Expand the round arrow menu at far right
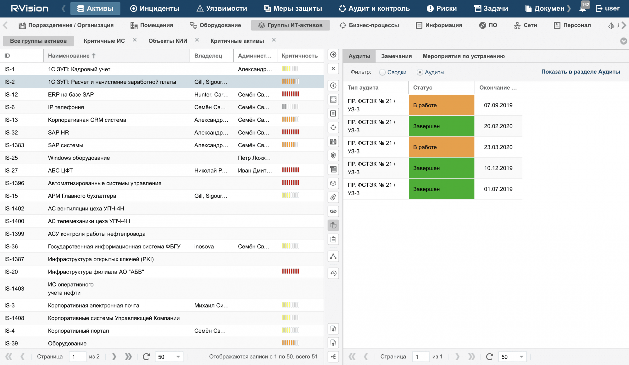 [x=623, y=41]
